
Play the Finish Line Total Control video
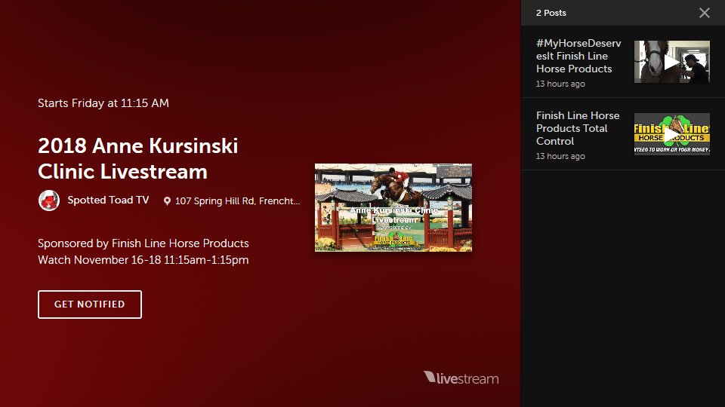(x=672, y=134)
